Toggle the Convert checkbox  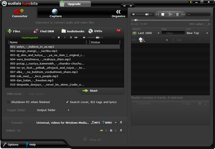click(x=8, y=122)
